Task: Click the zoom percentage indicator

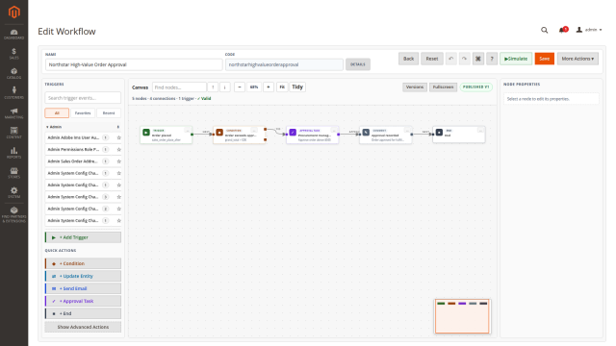Action: click(x=254, y=87)
